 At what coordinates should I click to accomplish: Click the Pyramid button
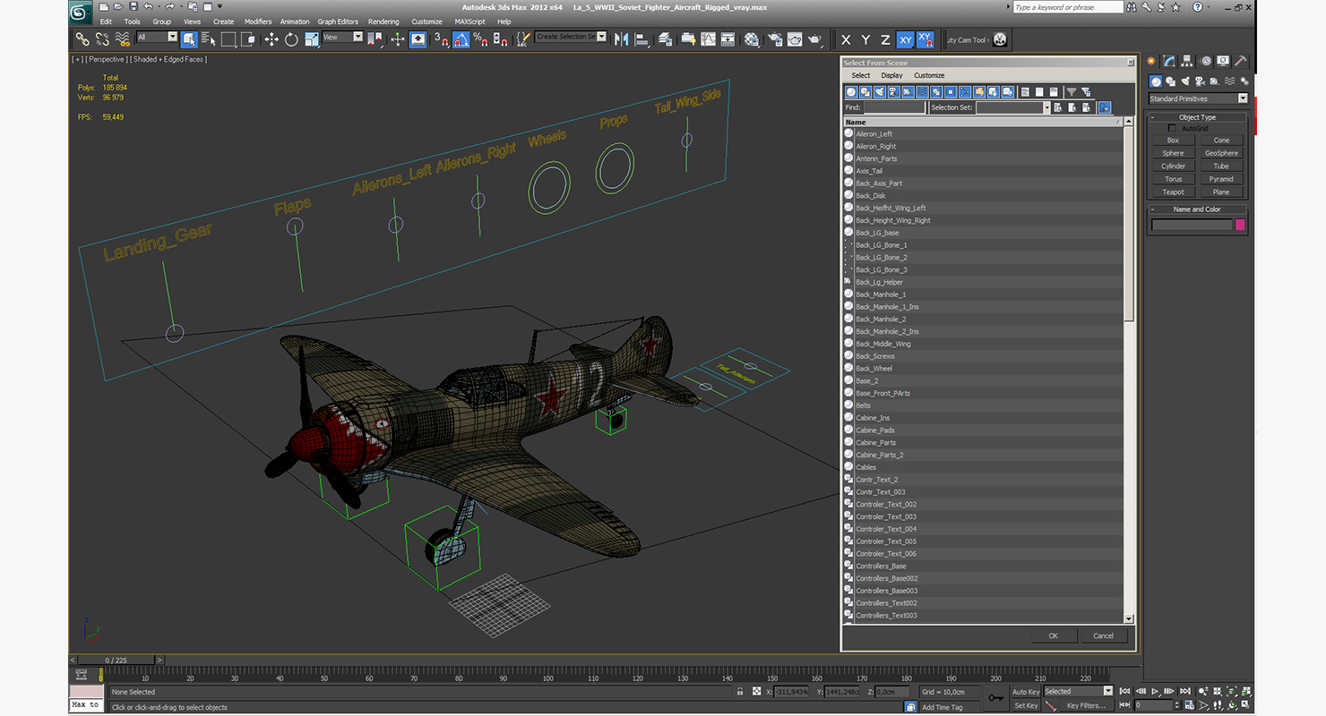coord(1221,179)
